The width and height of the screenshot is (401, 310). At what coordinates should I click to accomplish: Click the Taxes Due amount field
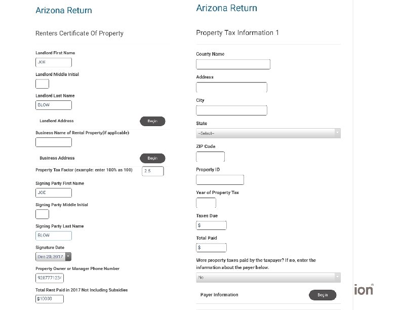pos(211,225)
